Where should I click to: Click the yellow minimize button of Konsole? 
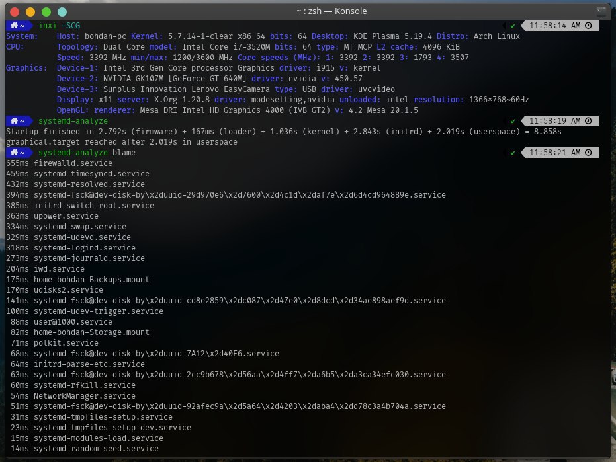(x=30, y=12)
